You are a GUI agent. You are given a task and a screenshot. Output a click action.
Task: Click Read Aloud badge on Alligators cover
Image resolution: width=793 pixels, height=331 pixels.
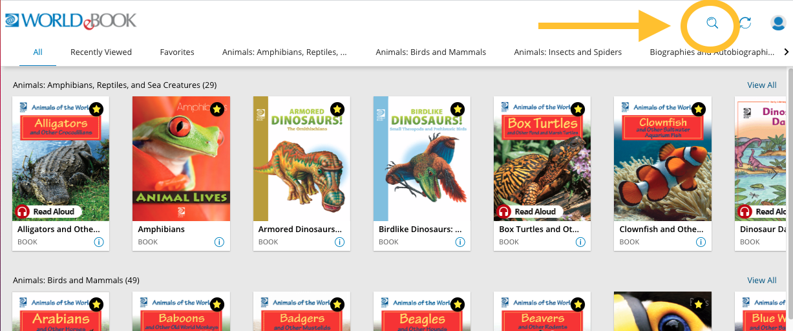point(47,211)
